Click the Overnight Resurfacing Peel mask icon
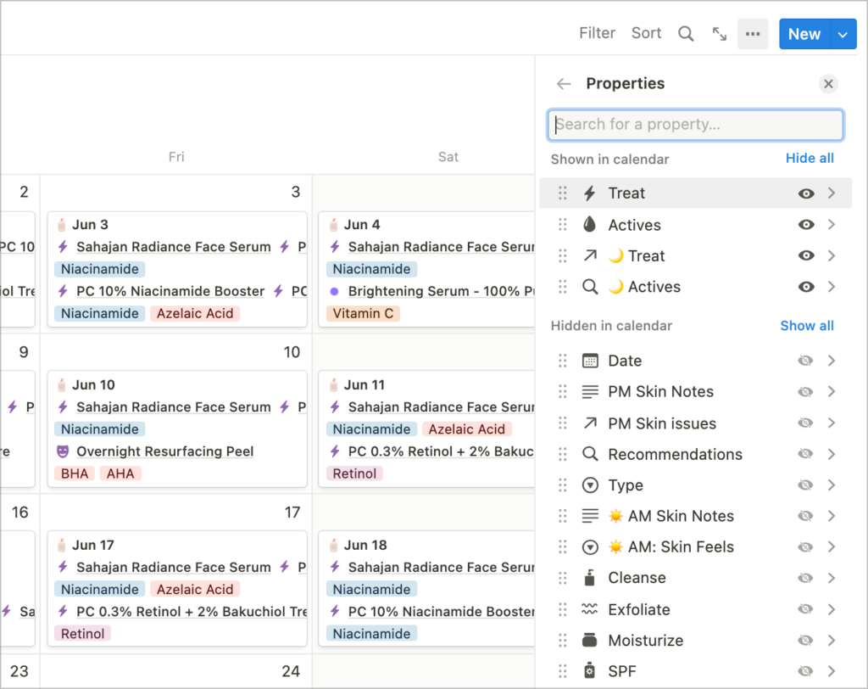868x689 pixels. 63,451
